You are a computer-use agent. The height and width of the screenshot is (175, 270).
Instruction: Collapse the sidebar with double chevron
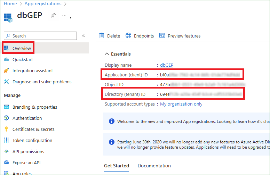[x=84, y=36]
